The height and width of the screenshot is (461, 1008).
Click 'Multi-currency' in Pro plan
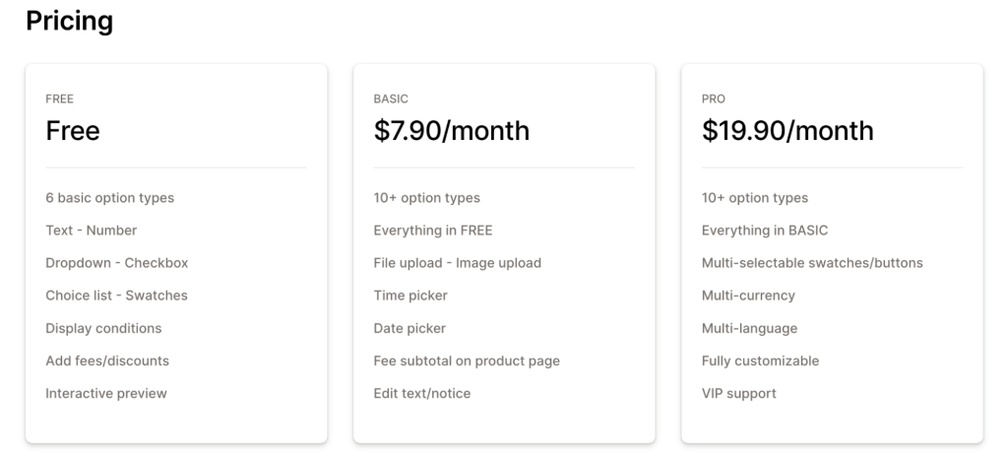click(x=748, y=296)
